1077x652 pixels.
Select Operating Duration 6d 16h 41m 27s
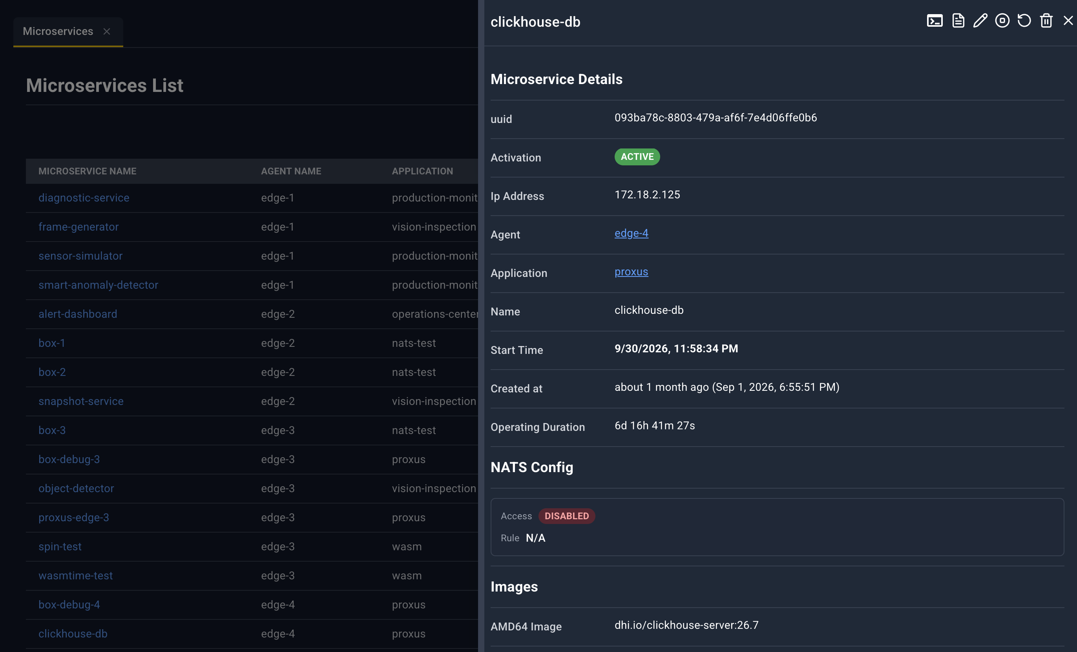pos(654,425)
